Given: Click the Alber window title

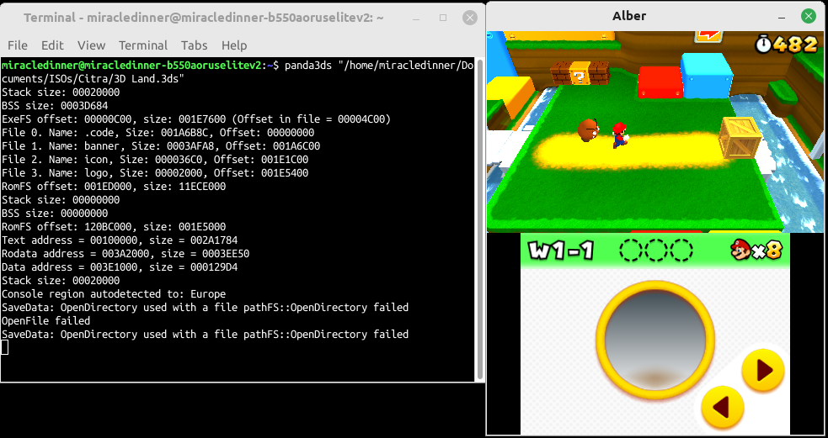Looking at the screenshot, I should click(x=629, y=16).
